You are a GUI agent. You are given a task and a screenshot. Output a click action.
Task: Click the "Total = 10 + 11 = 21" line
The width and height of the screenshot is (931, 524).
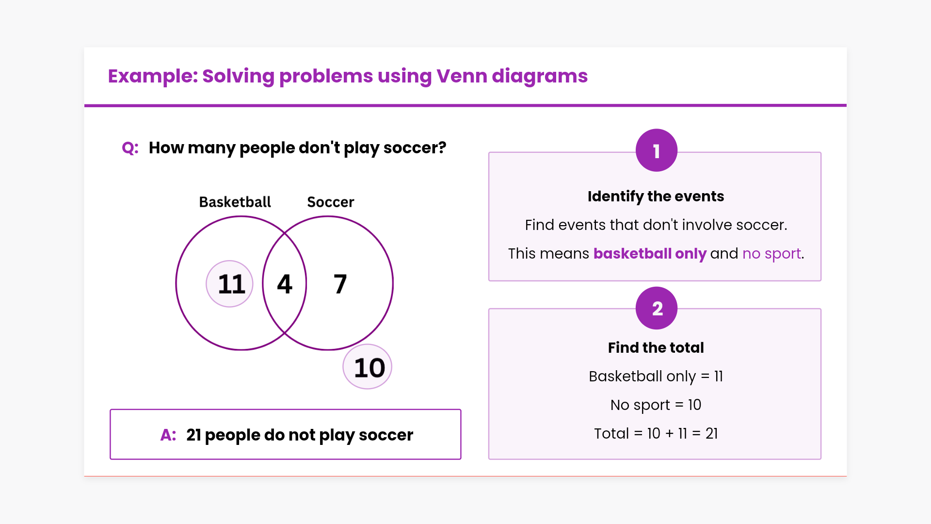(656, 433)
